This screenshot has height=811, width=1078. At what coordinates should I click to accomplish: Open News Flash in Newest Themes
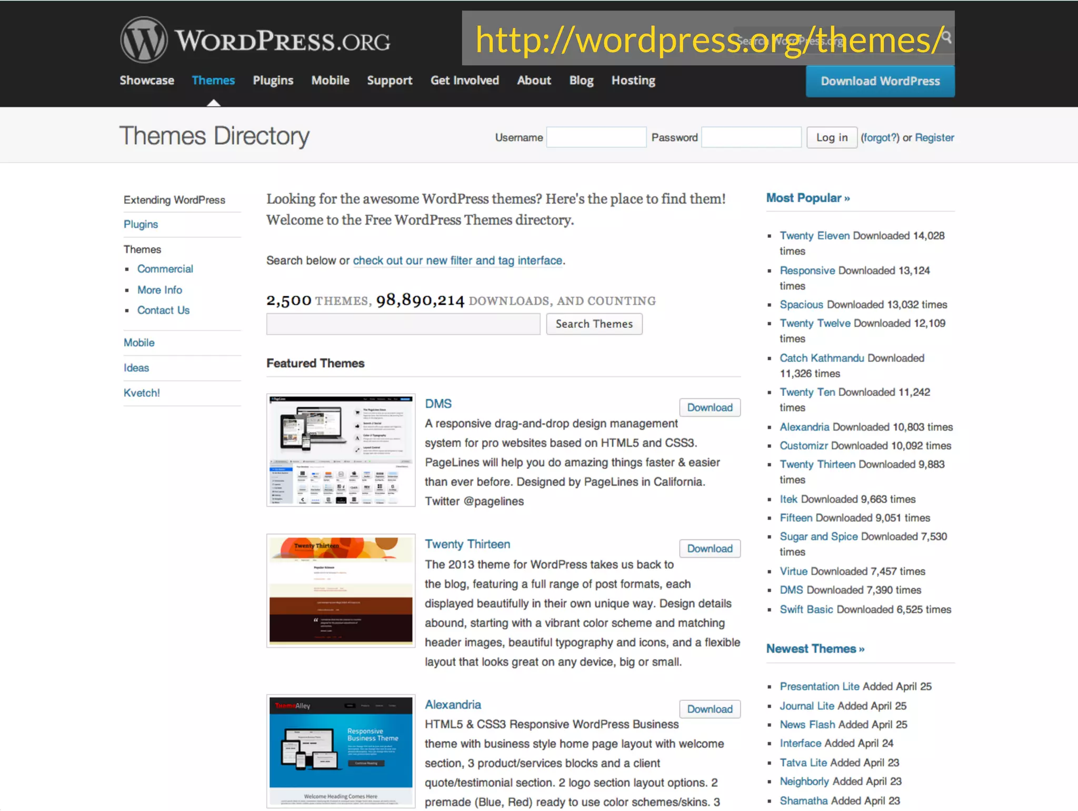[x=807, y=725]
